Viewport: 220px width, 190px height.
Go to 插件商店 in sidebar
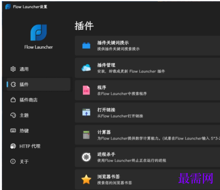tap(38, 100)
